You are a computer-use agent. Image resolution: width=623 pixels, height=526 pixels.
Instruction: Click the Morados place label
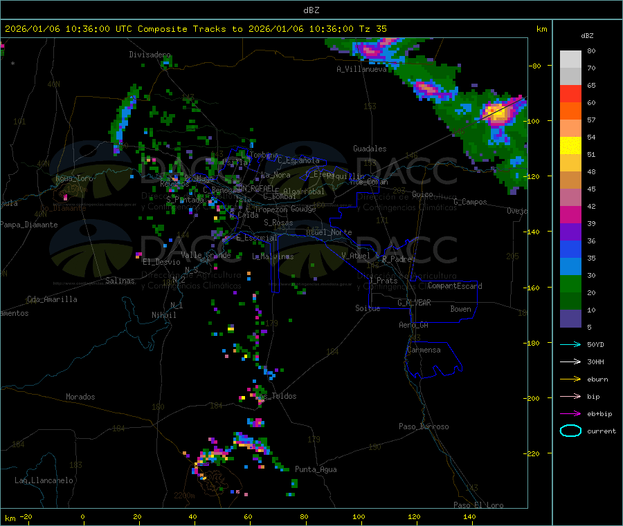80,397
